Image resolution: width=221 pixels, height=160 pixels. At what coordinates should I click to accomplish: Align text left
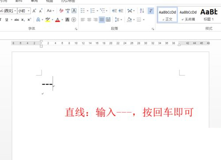[83, 20]
